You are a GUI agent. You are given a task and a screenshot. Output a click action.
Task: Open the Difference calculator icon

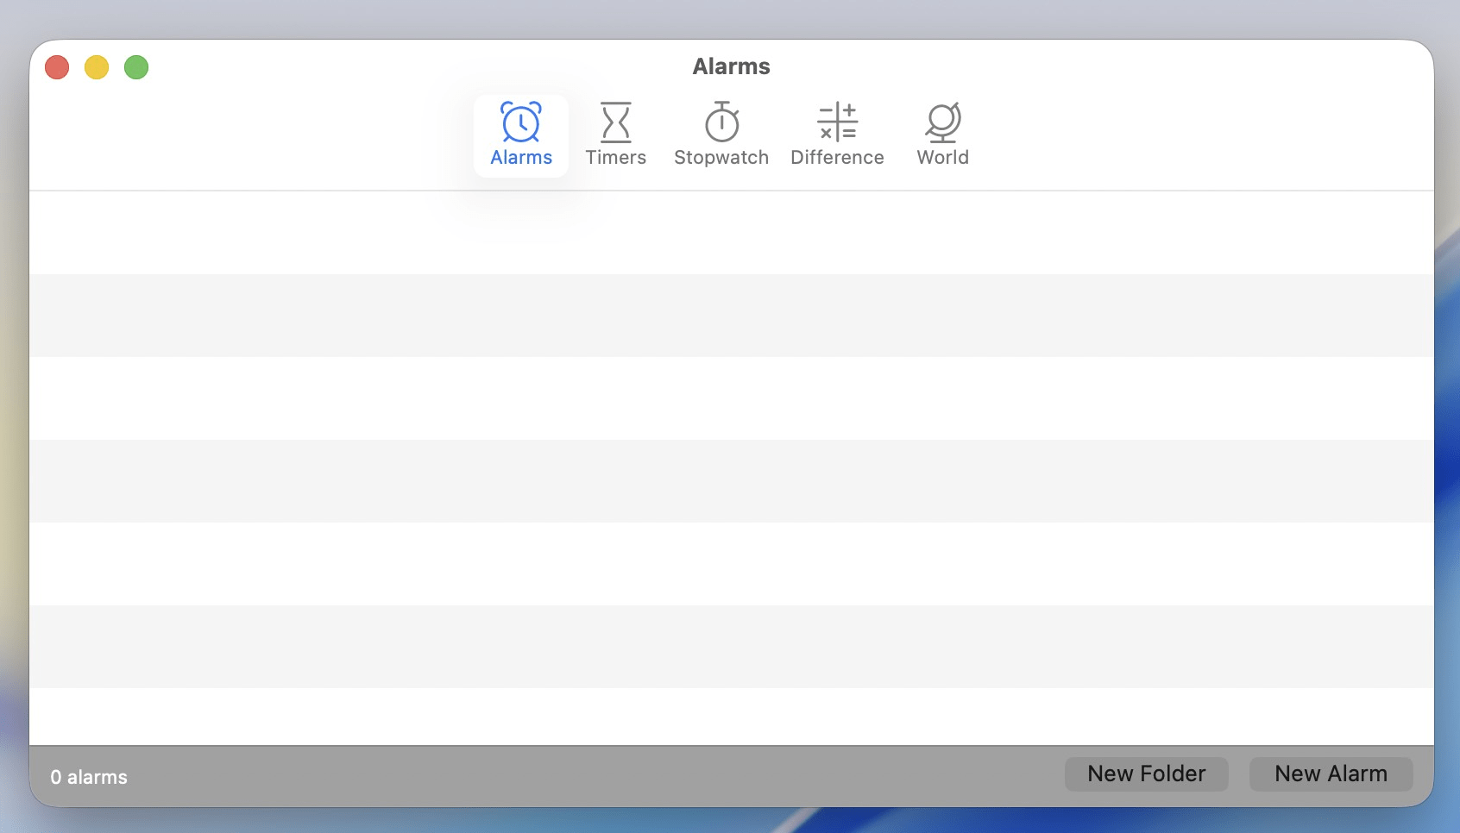837,122
